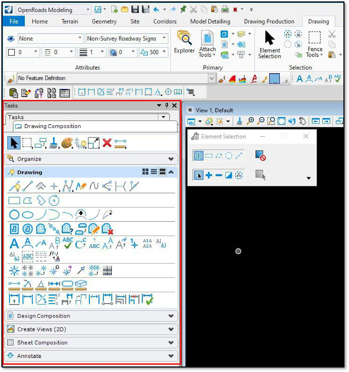
Task: Open the Attach Tools menu button
Action: [x=207, y=44]
